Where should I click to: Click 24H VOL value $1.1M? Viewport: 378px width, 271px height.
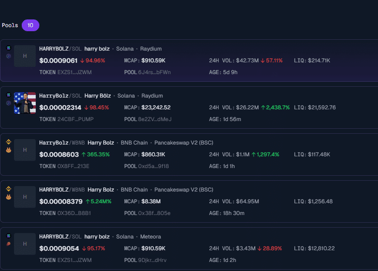243,154
